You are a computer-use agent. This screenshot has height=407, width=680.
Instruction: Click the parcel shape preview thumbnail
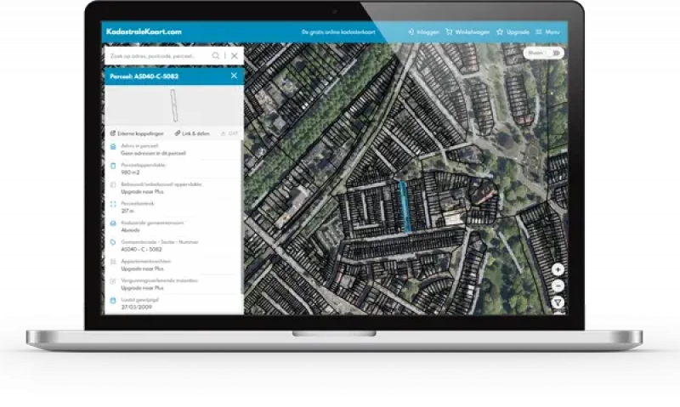coord(174,105)
